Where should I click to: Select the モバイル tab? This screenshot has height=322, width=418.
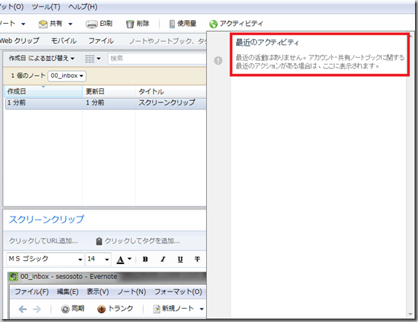coord(64,41)
